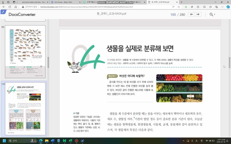Click the current page number 100 field
This screenshot has height=144, width=231.
pos(173,15)
